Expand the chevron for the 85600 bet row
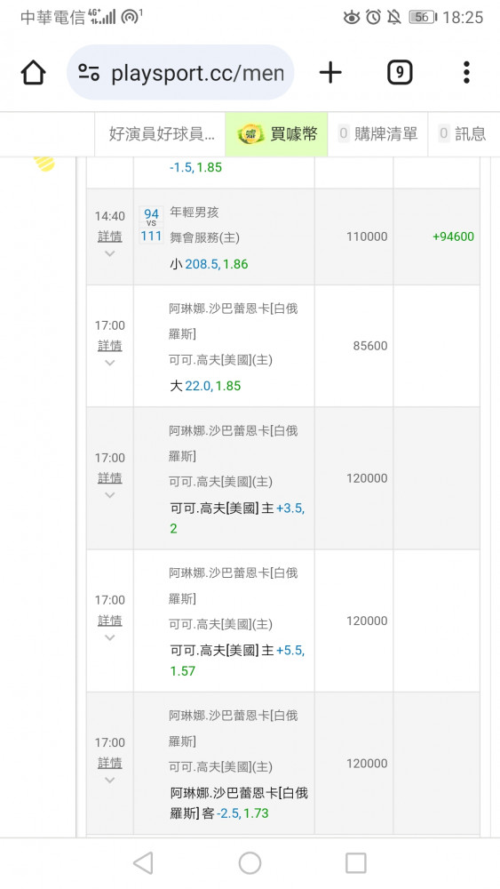Viewport: 500px width, 889px height. click(x=110, y=363)
